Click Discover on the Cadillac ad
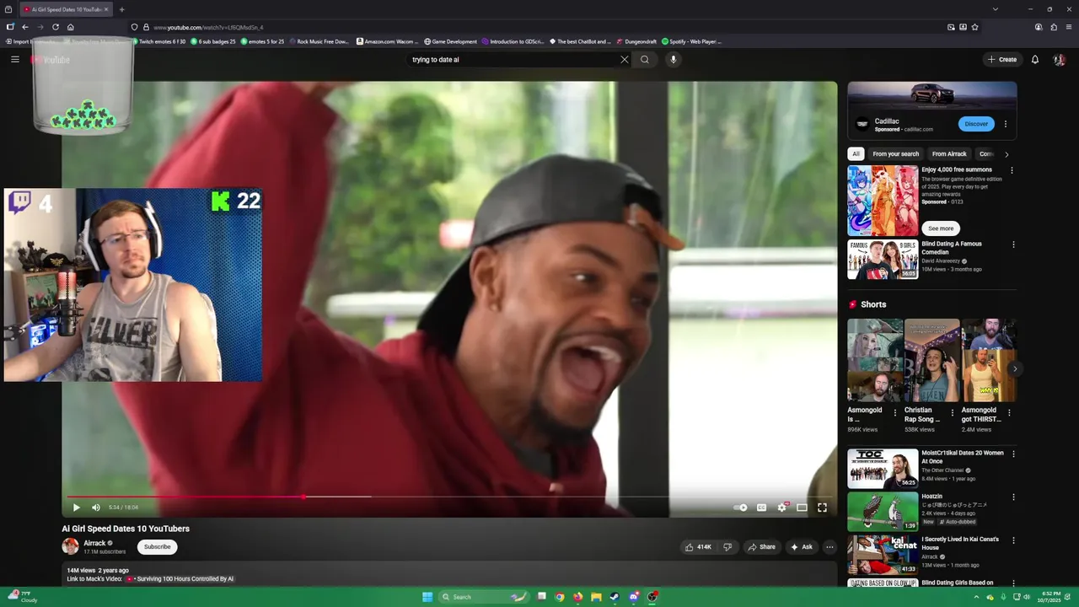 click(976, 124)
